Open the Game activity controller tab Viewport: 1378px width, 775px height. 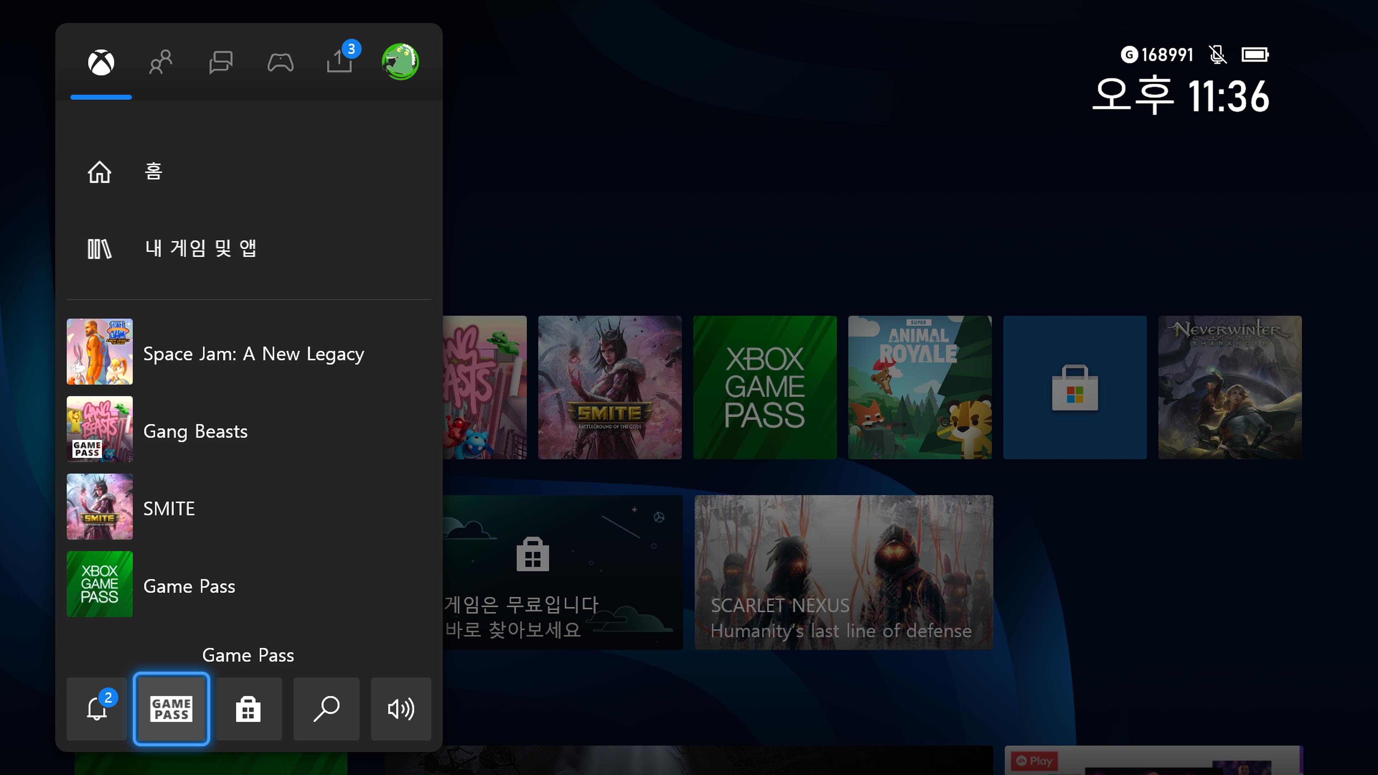(280, 62)
